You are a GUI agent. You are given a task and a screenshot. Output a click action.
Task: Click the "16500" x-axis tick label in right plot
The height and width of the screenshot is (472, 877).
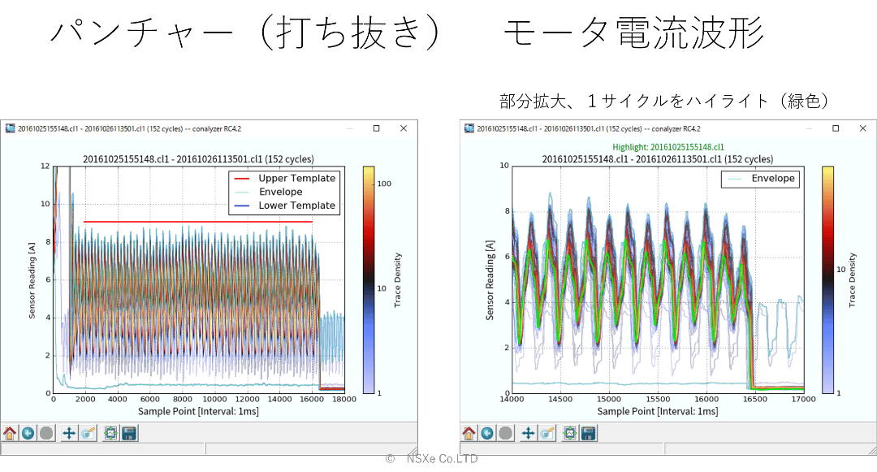click(x=755, y=400)
